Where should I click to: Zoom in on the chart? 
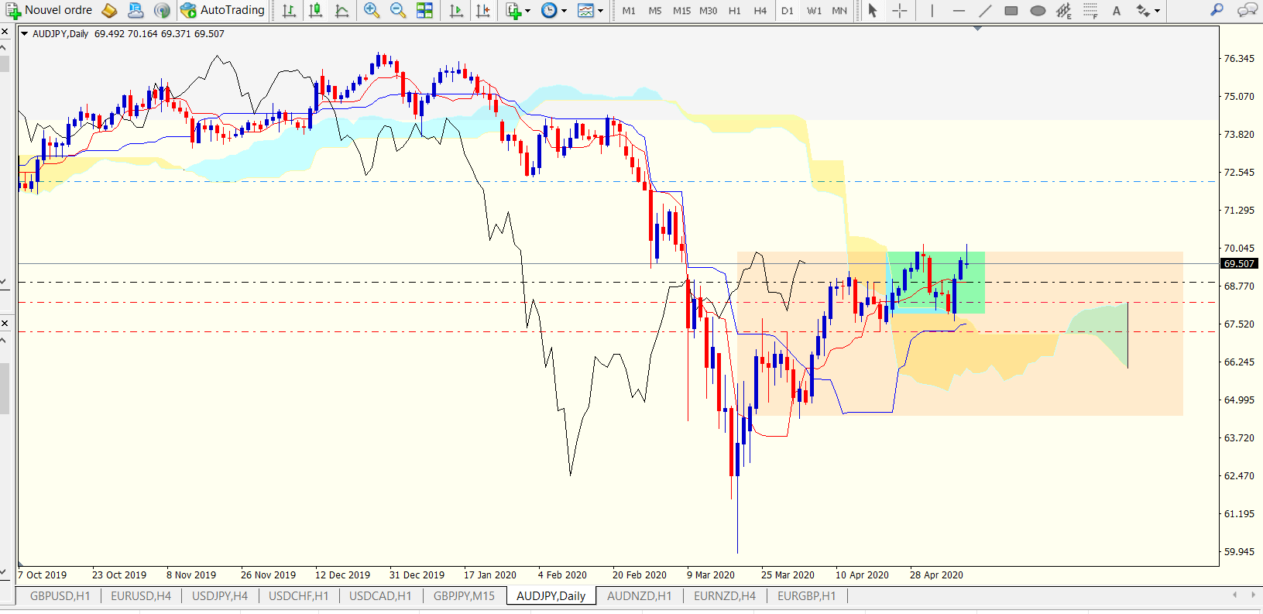[372, 10]
